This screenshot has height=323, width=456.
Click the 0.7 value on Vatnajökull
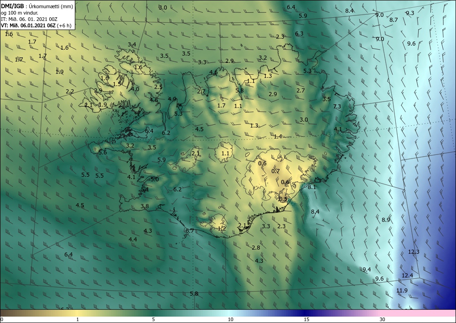275,171
